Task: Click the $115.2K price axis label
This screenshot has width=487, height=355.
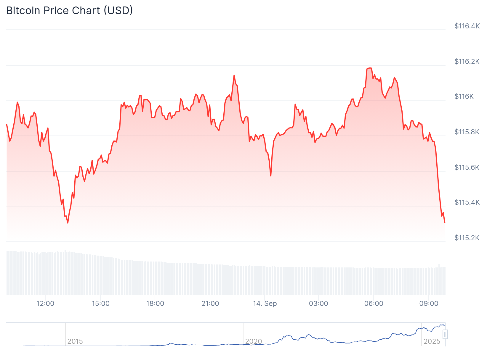Action: coord(467,238)
